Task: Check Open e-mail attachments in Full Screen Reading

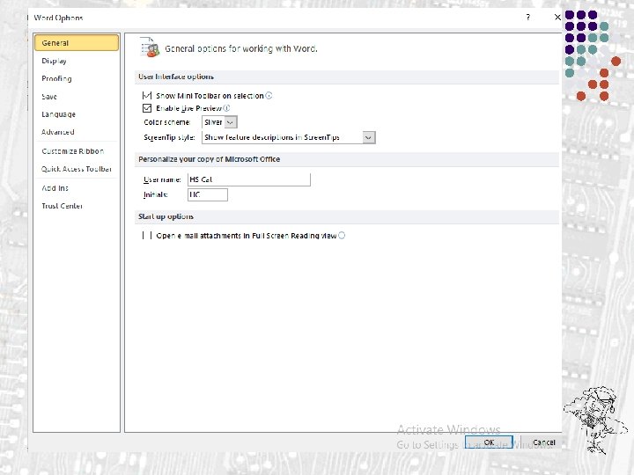Action: click(147, 236)
